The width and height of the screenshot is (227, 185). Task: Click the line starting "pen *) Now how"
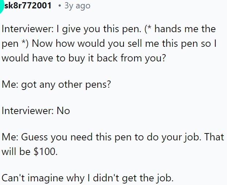coord(110,44)
